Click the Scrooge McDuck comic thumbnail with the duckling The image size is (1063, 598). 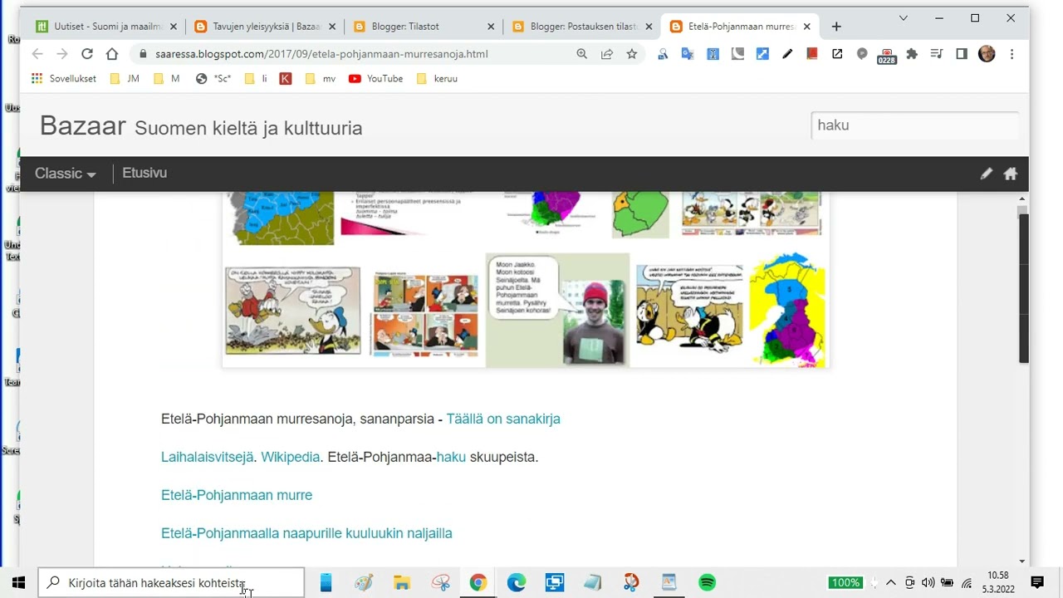pos(293,311)
